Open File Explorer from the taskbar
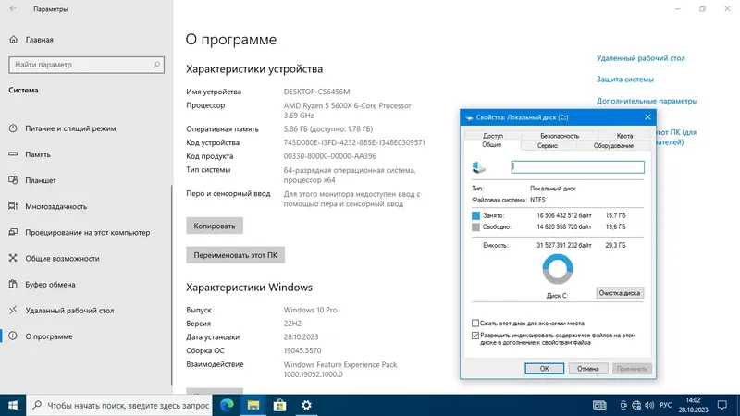Viewport: 740px width, 416px height. [x=253, y=405]
